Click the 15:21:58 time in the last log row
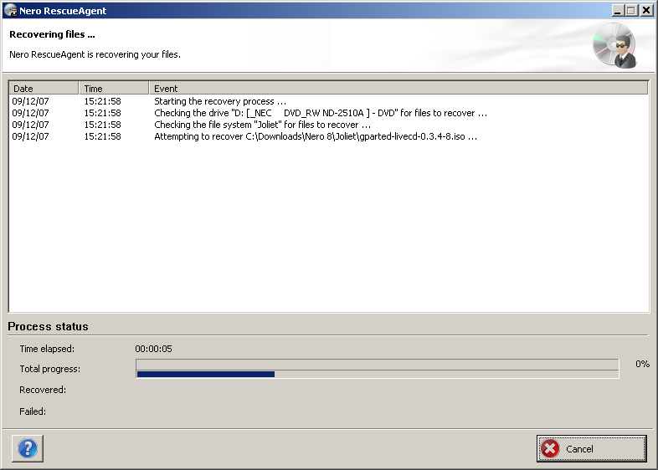This screenshot has height=470, width=658. point(102,136)
